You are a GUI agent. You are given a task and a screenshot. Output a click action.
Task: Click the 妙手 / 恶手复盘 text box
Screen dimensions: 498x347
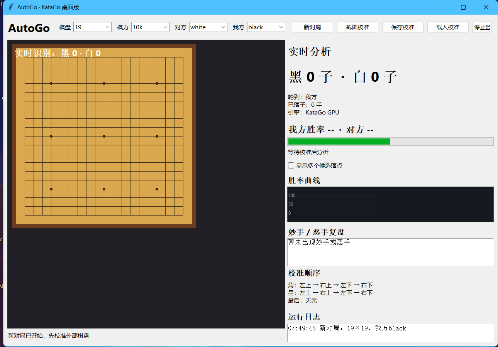390,252
